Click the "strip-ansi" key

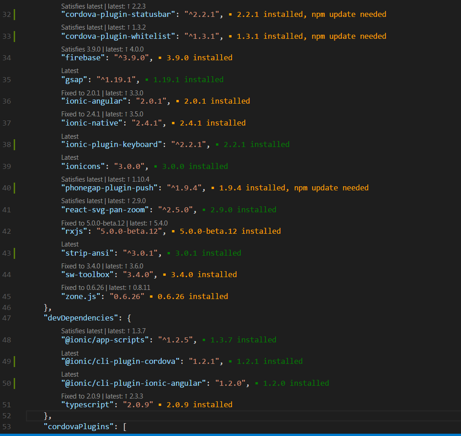click(87, 253)
